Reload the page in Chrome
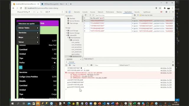The width and height of the screenshot is (189, 106). (x=21, y=8)
